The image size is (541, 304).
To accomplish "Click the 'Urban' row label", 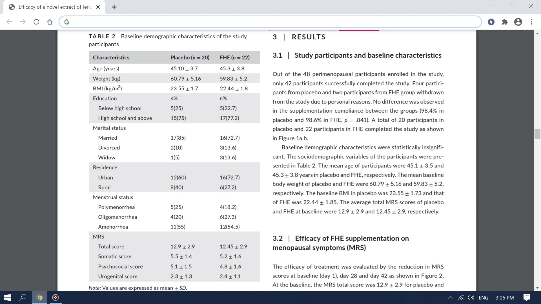I will tap(105, 177).
